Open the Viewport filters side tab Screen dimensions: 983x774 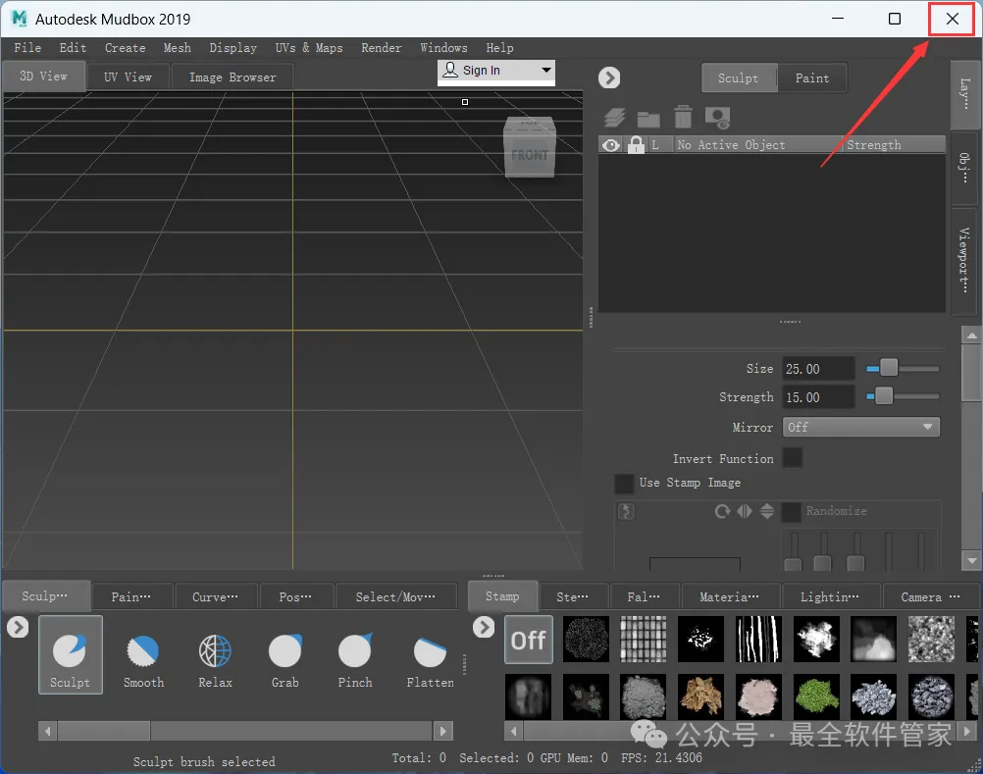pyautogui.click(x=964, y=261)
